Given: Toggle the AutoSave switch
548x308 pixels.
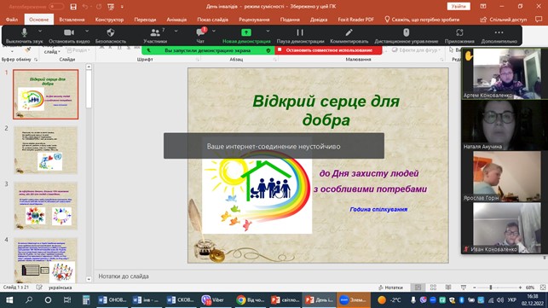Looking at the screenshot, I should (56, 7).
